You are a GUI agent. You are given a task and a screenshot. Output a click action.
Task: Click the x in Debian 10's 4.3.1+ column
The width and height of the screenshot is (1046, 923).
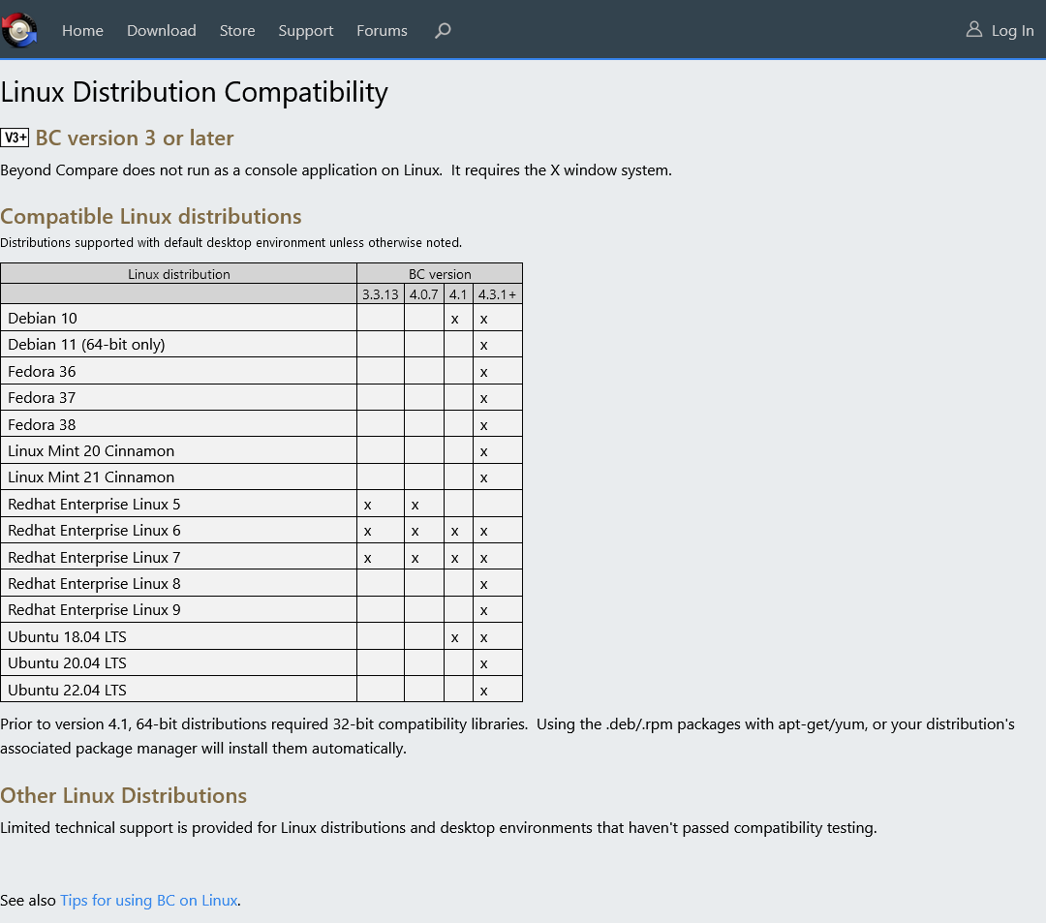point(483,320)
